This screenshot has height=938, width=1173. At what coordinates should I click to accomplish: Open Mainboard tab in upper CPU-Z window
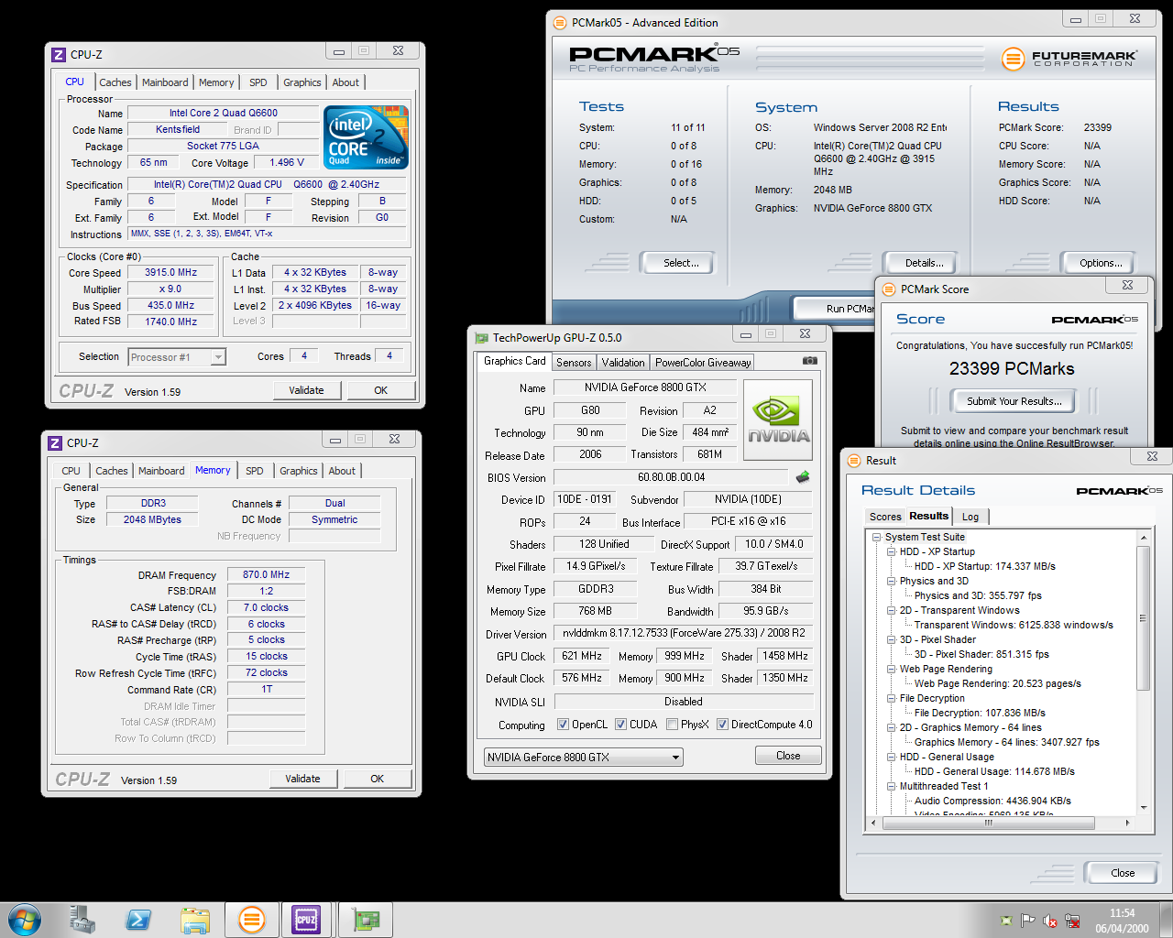tap(165, 82)
